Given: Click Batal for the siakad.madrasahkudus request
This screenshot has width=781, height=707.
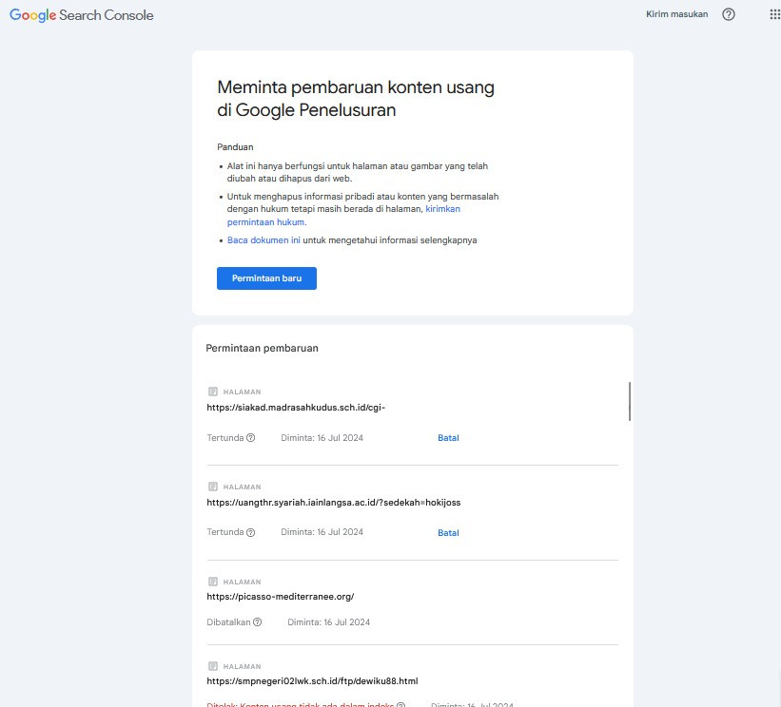Looking at the screenshot, I should tap(448, 438).
